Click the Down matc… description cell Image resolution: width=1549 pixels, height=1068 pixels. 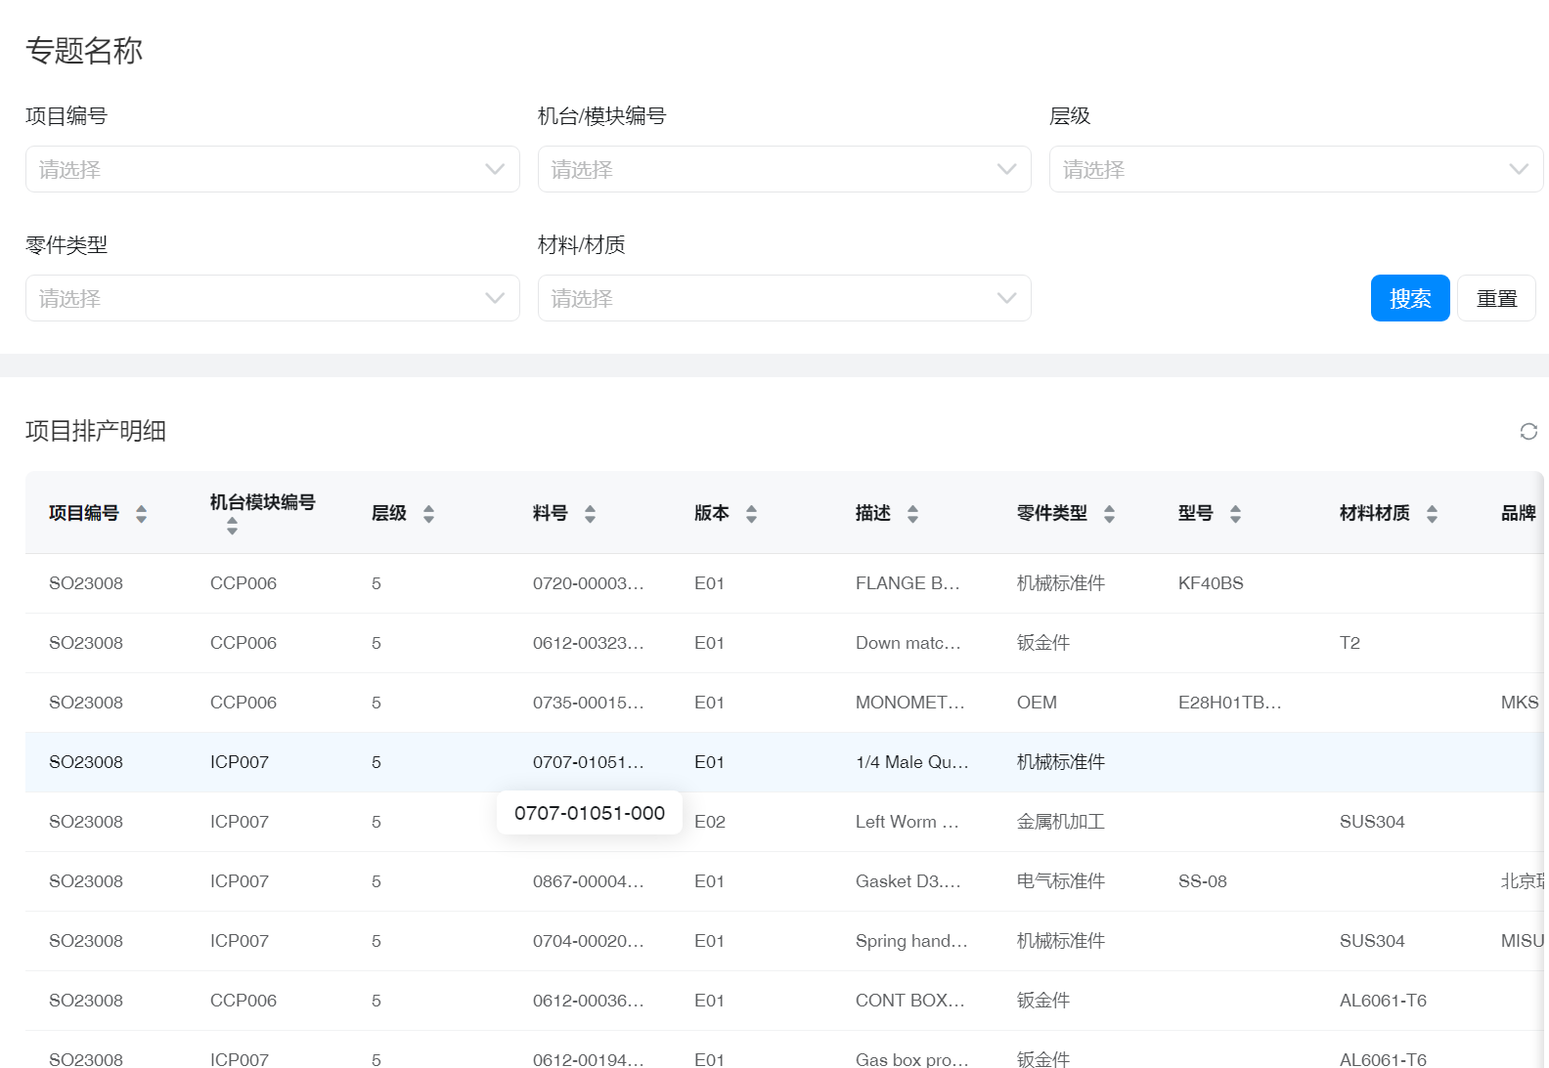tap(908, 643)
